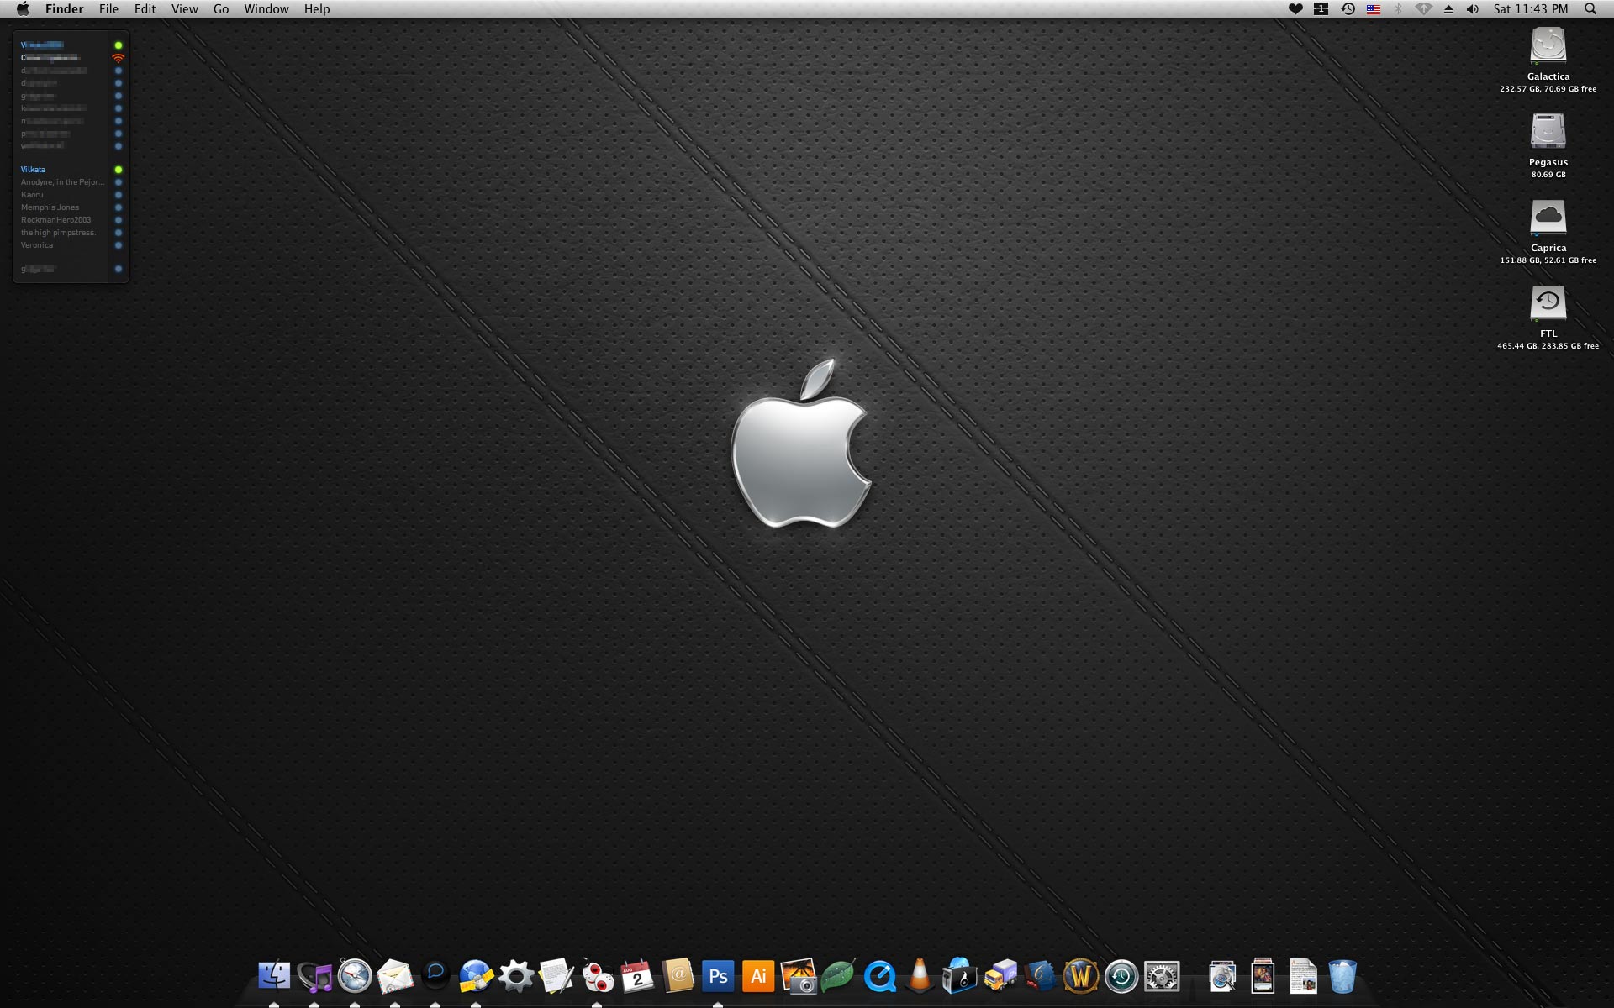Open Address Book from the Dock
Screen dimensions: 1614x1008
click(678, 976)
